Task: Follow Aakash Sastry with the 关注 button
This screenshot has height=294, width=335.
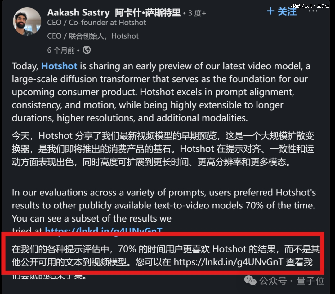Action: click(282, 11)
